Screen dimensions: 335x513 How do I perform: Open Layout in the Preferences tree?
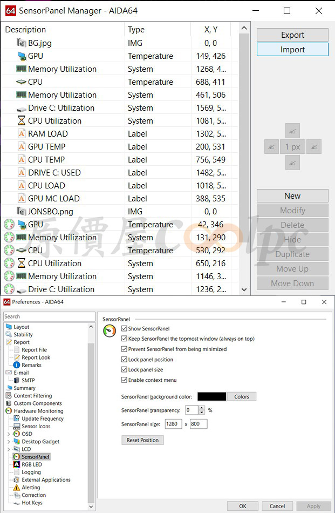tap(21, 327)
